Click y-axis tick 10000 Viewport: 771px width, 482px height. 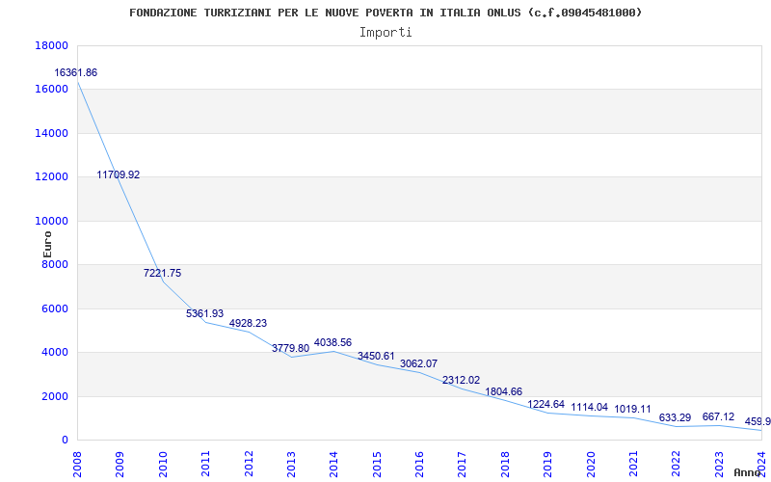point(51,222)
